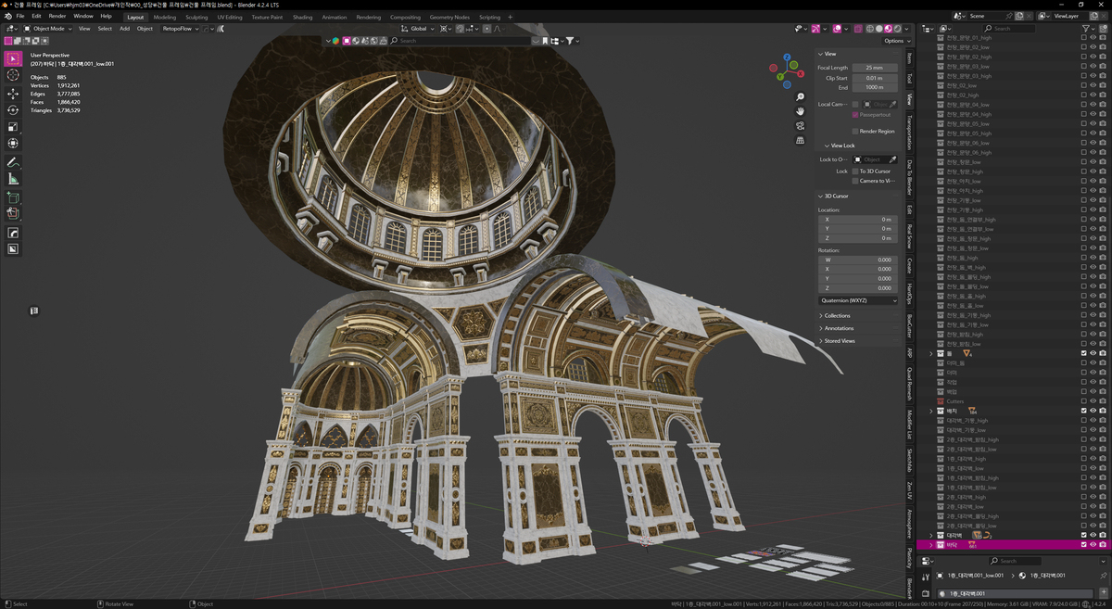
Task: Select the Scale tool
Action: pos(13,127)
